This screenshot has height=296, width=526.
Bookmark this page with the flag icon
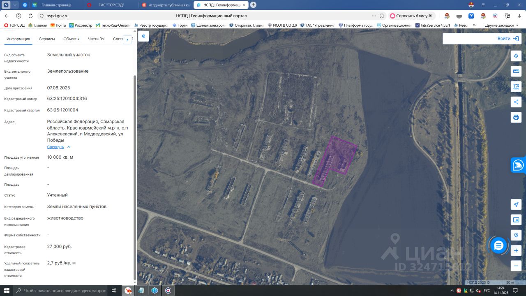tap(382, 16)
